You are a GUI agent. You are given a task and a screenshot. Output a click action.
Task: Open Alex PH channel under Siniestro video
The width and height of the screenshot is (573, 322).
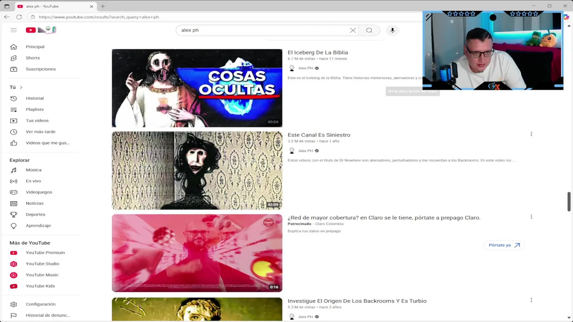306,151
